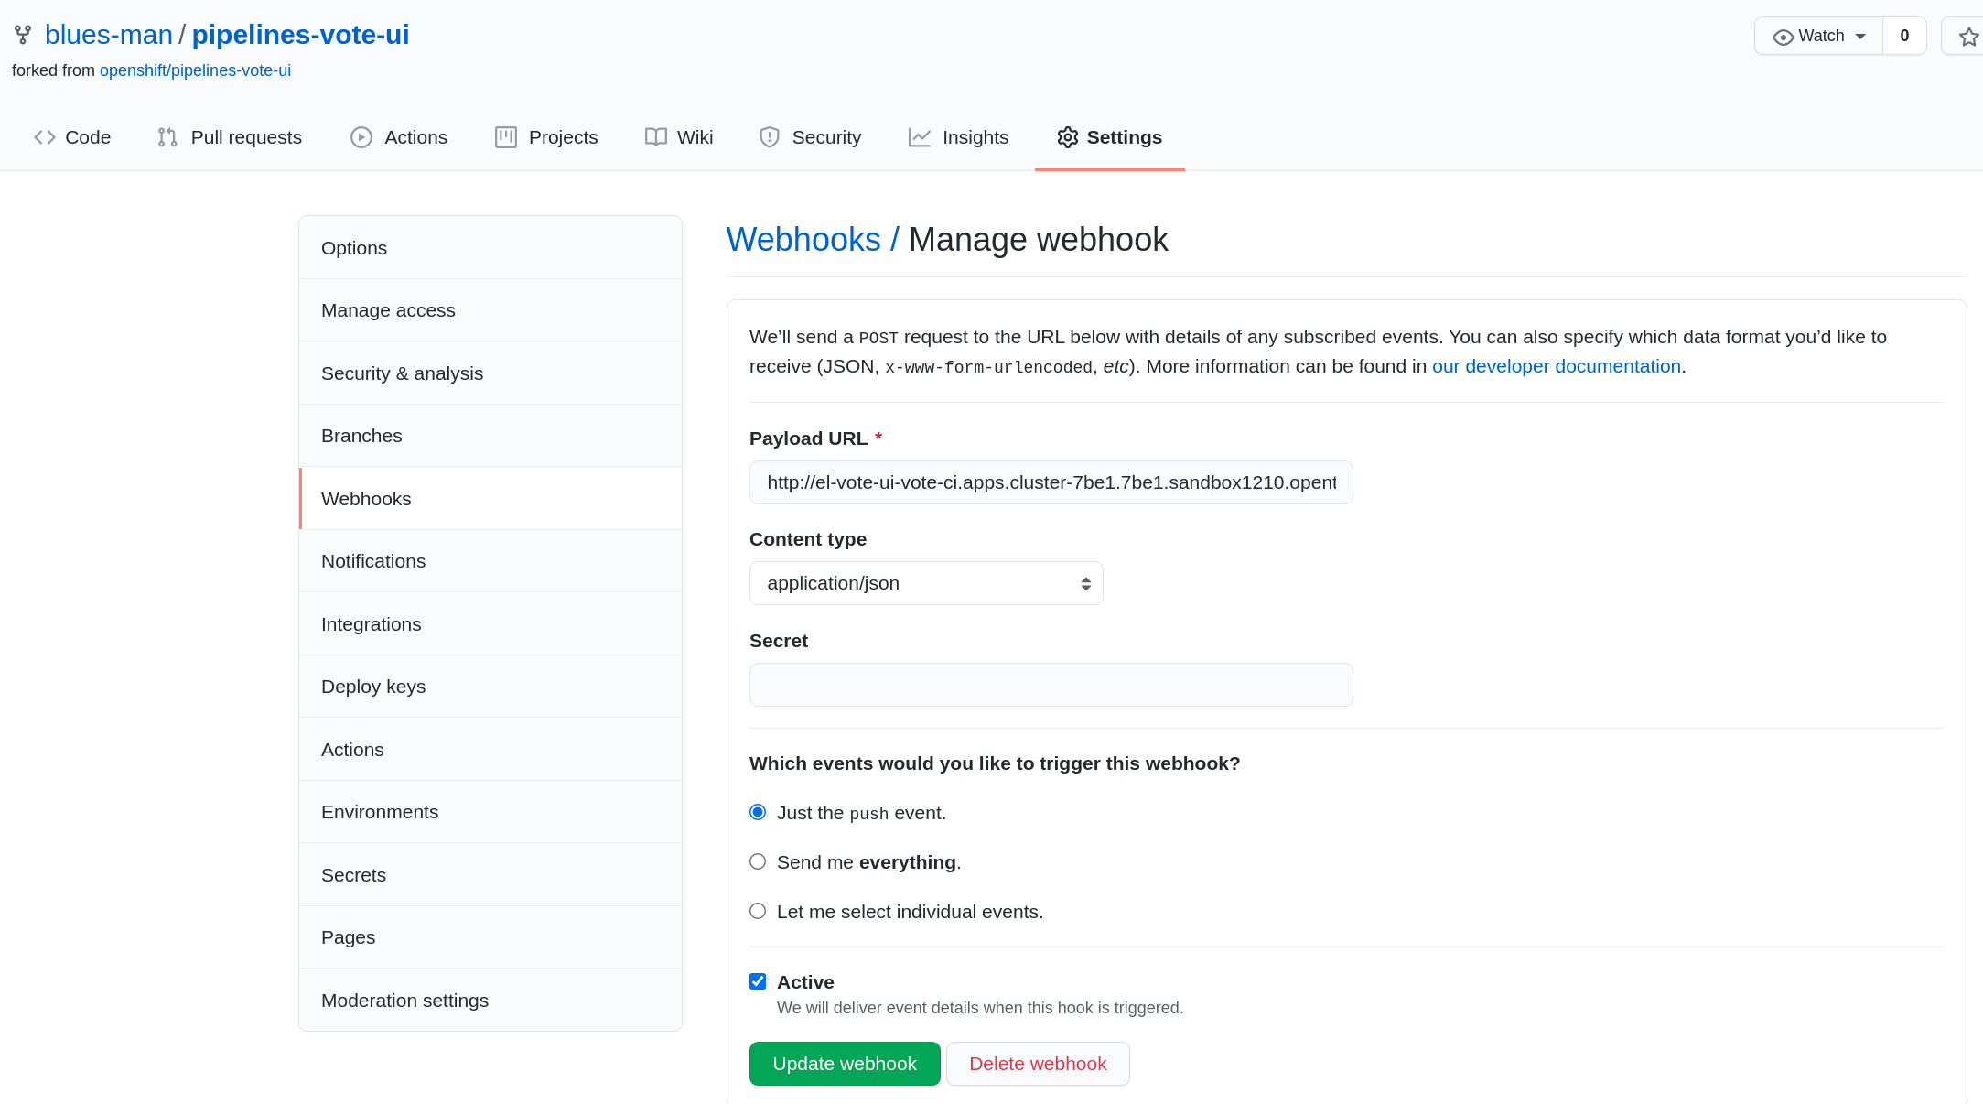
Task: Click the Delete webhook button
Action: click(1037, 1063)
